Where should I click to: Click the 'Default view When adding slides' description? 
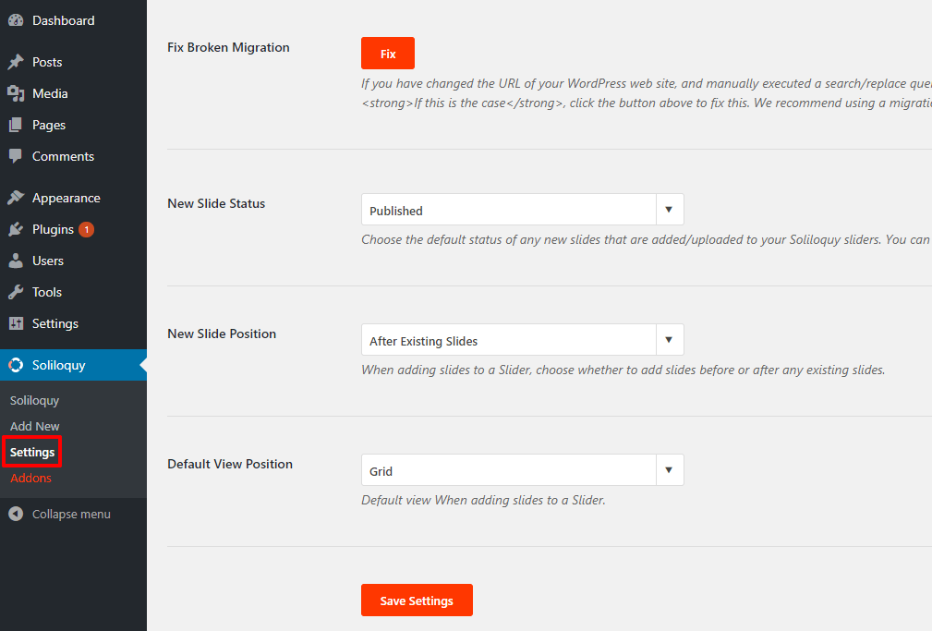tap(483, 500)
